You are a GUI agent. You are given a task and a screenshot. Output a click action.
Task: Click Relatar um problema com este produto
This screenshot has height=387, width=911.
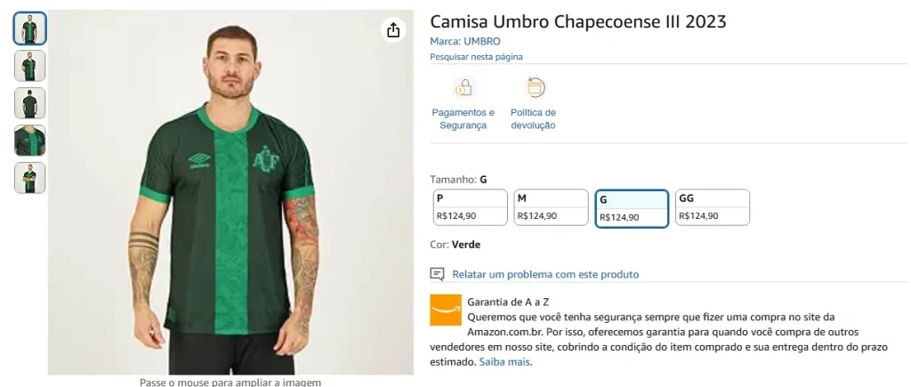click(545, 274)
